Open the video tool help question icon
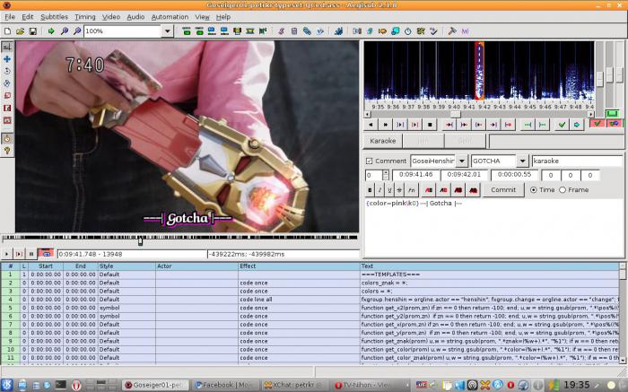 (7, 151)
